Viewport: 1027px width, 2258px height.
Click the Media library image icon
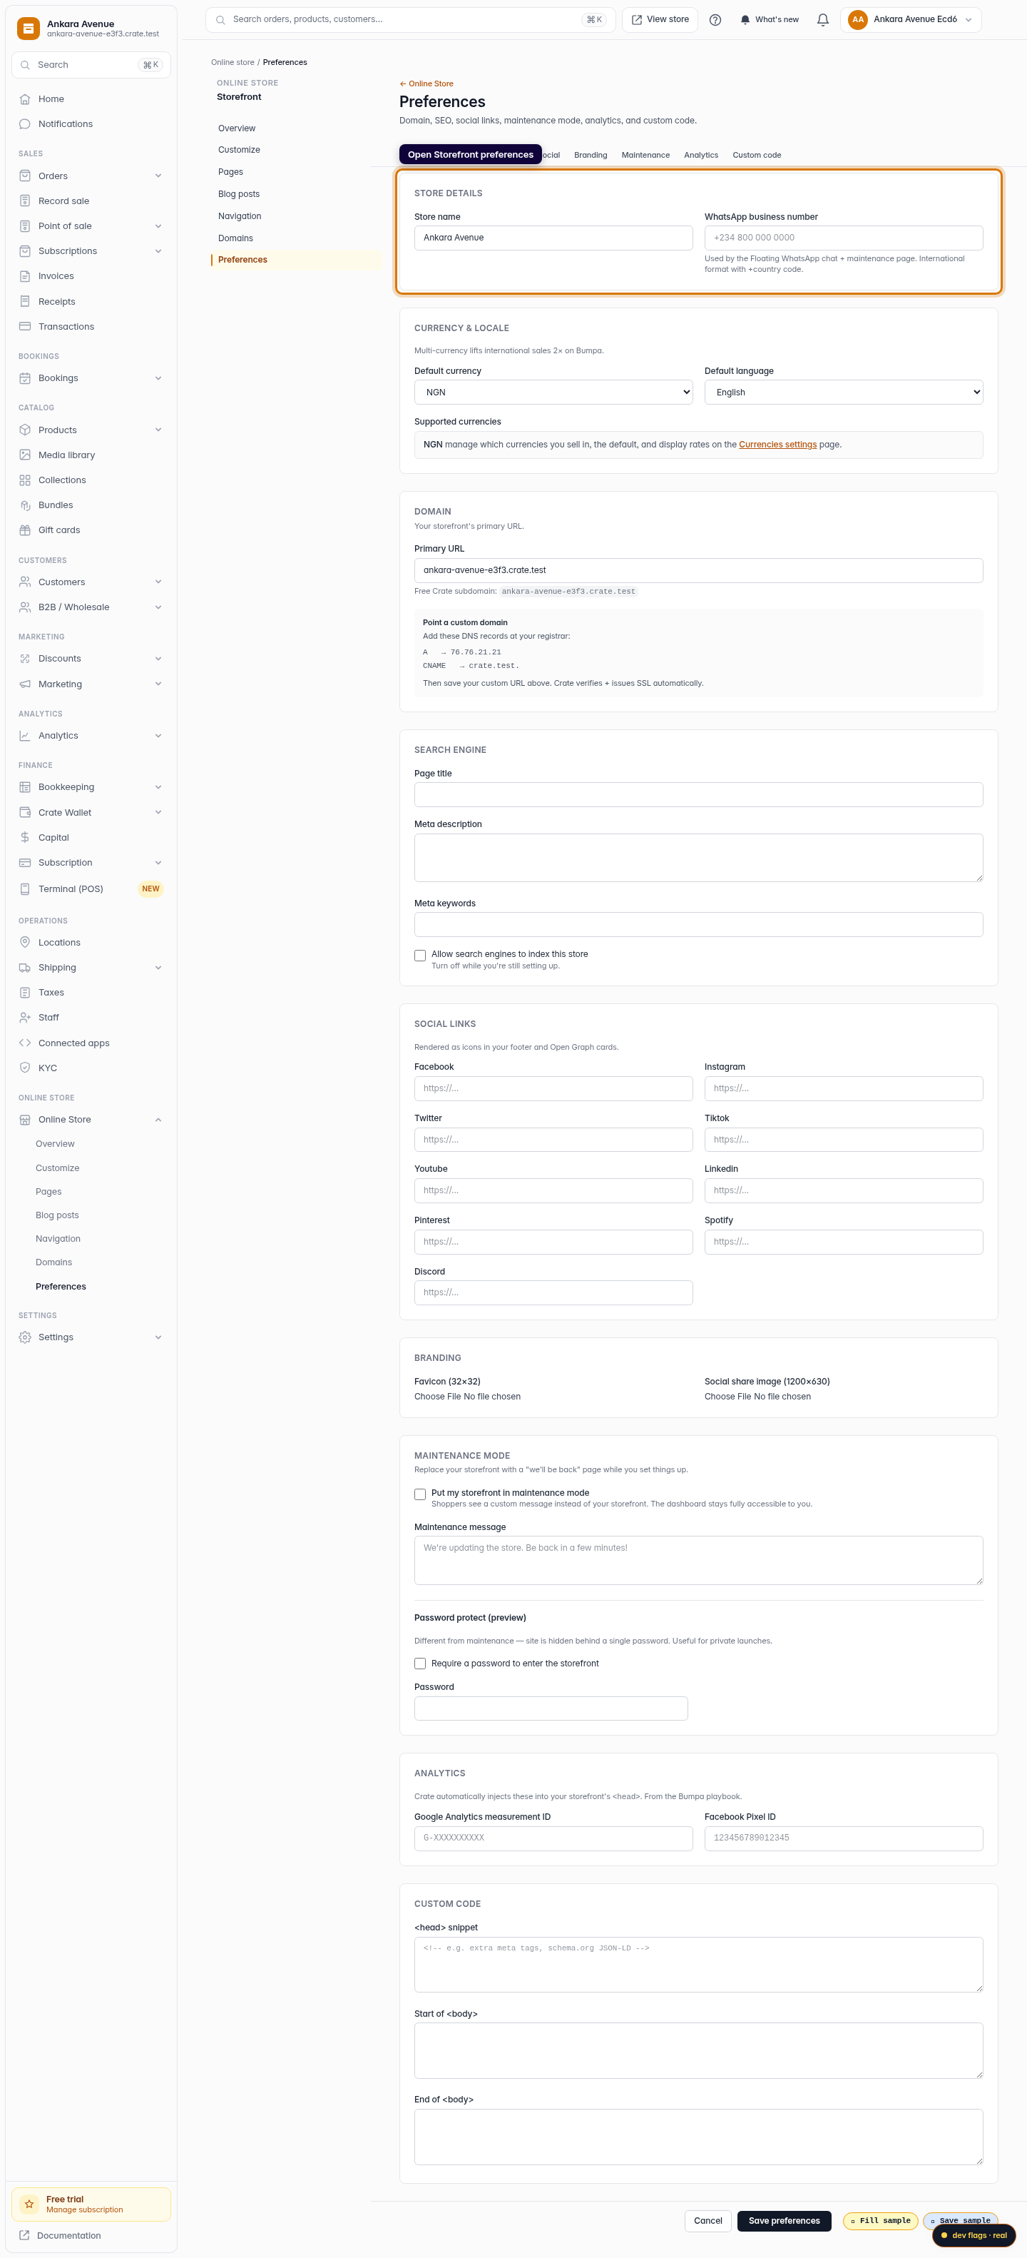[x=24, y=455]
